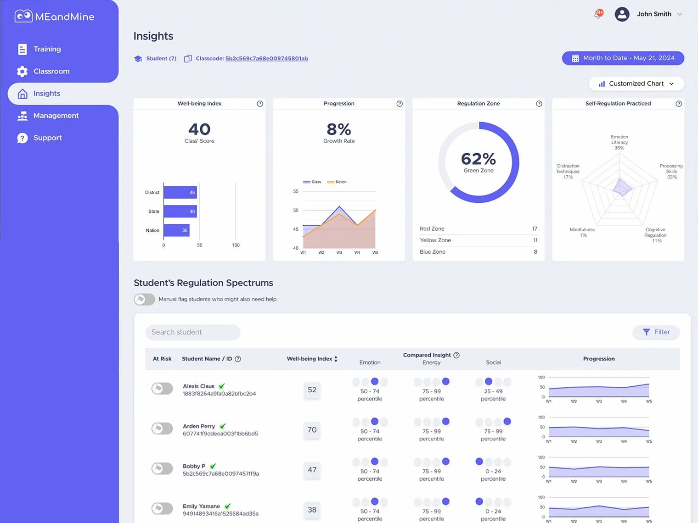The width and height of the screenshot is (698, 523).
Task: Open the Management menu item
Action: pos(56,116)
